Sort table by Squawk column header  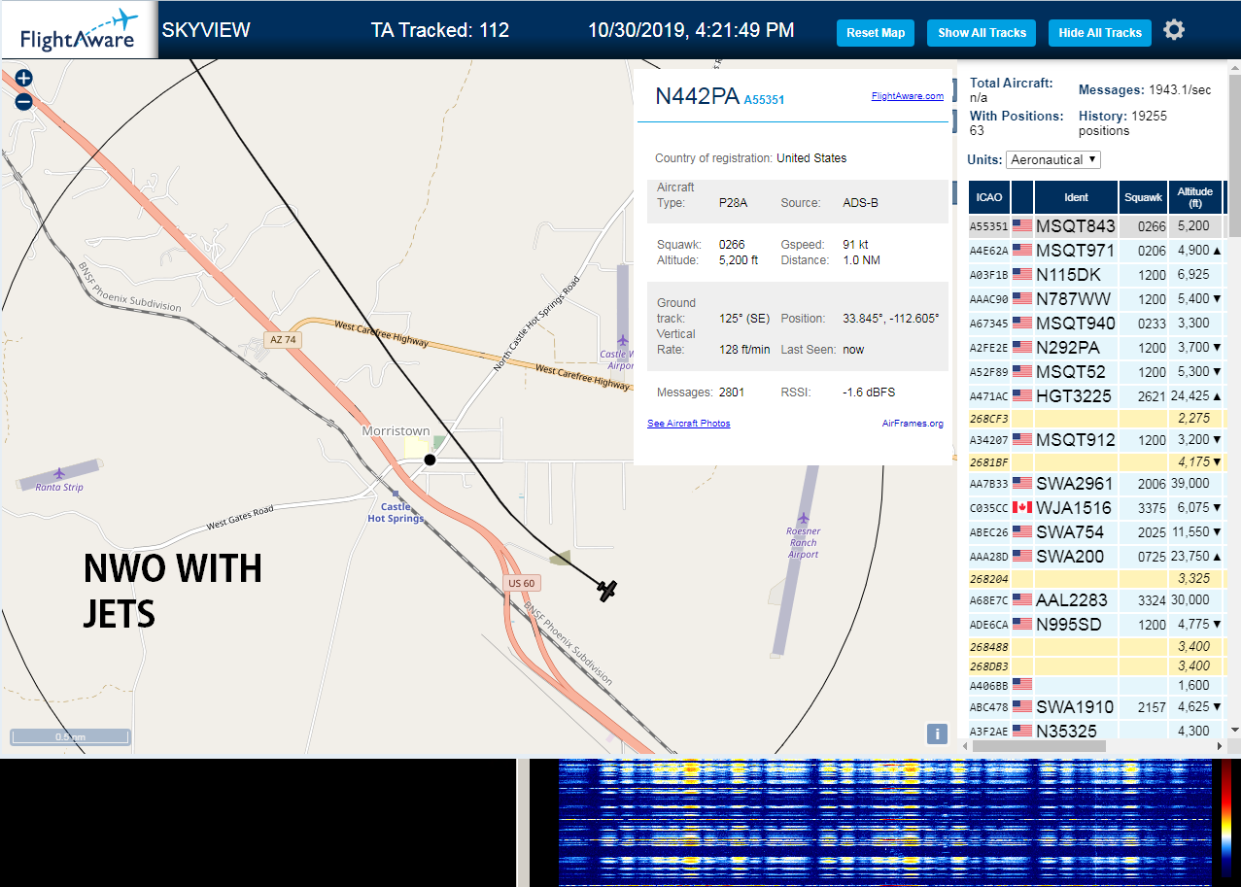click(x=1143, y=196)
